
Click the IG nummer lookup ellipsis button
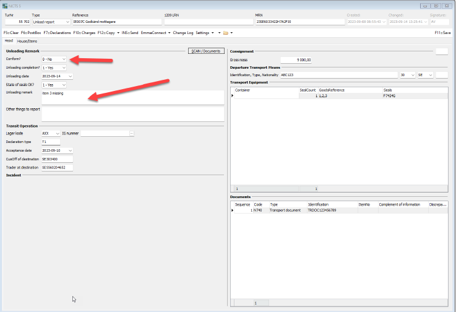[x=131, y=133]
